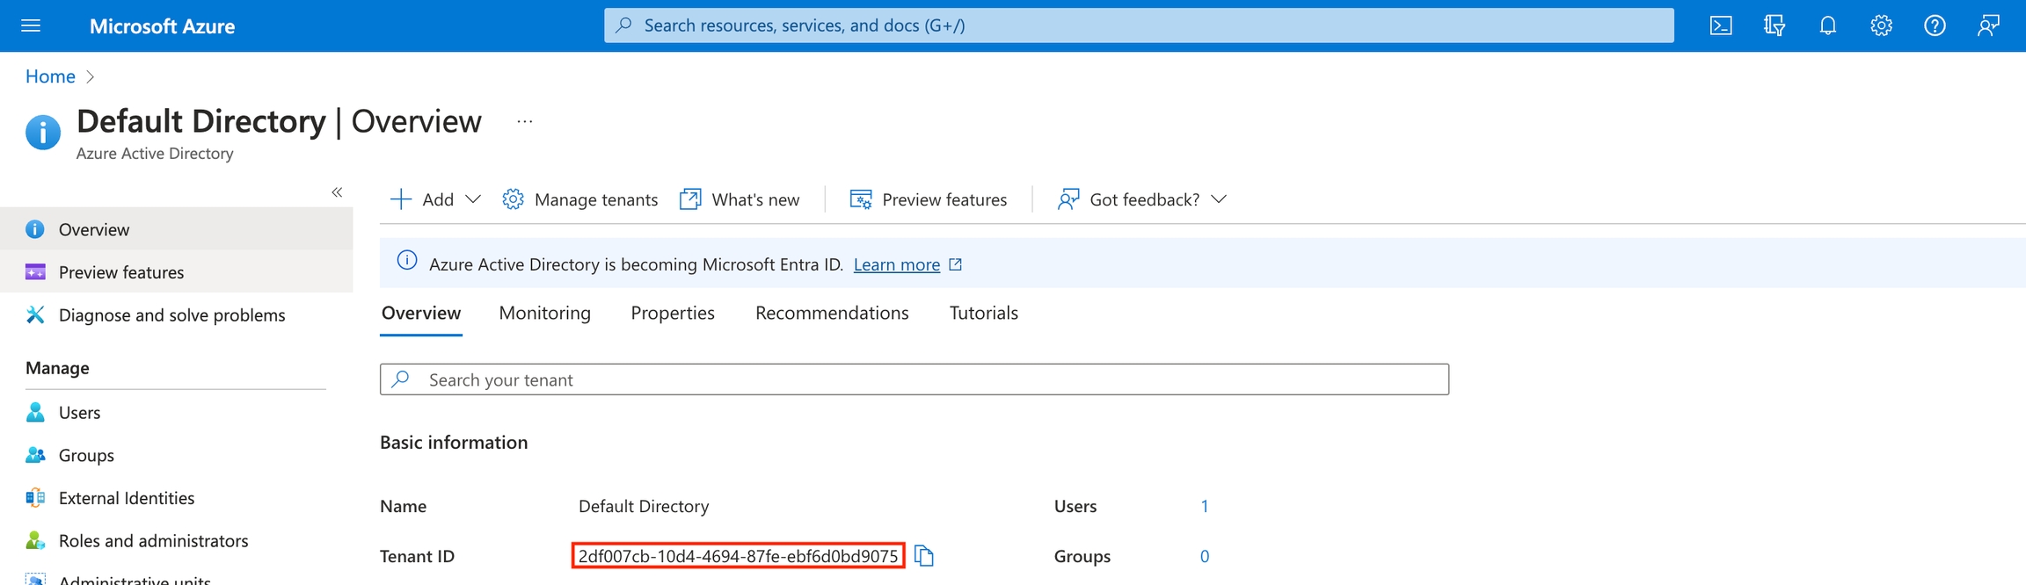The image size is (2026, 585).
Task: Open External Identities under Manage
Action: pyautogui.click(x=177, y=498)
